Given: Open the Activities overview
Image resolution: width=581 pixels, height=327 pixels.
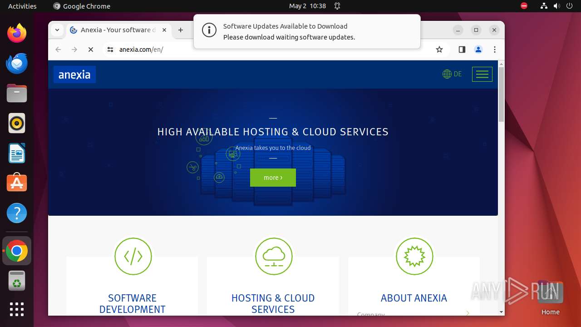Looking at the screenshot, I should pyautogui.click(x=22, y=6).
